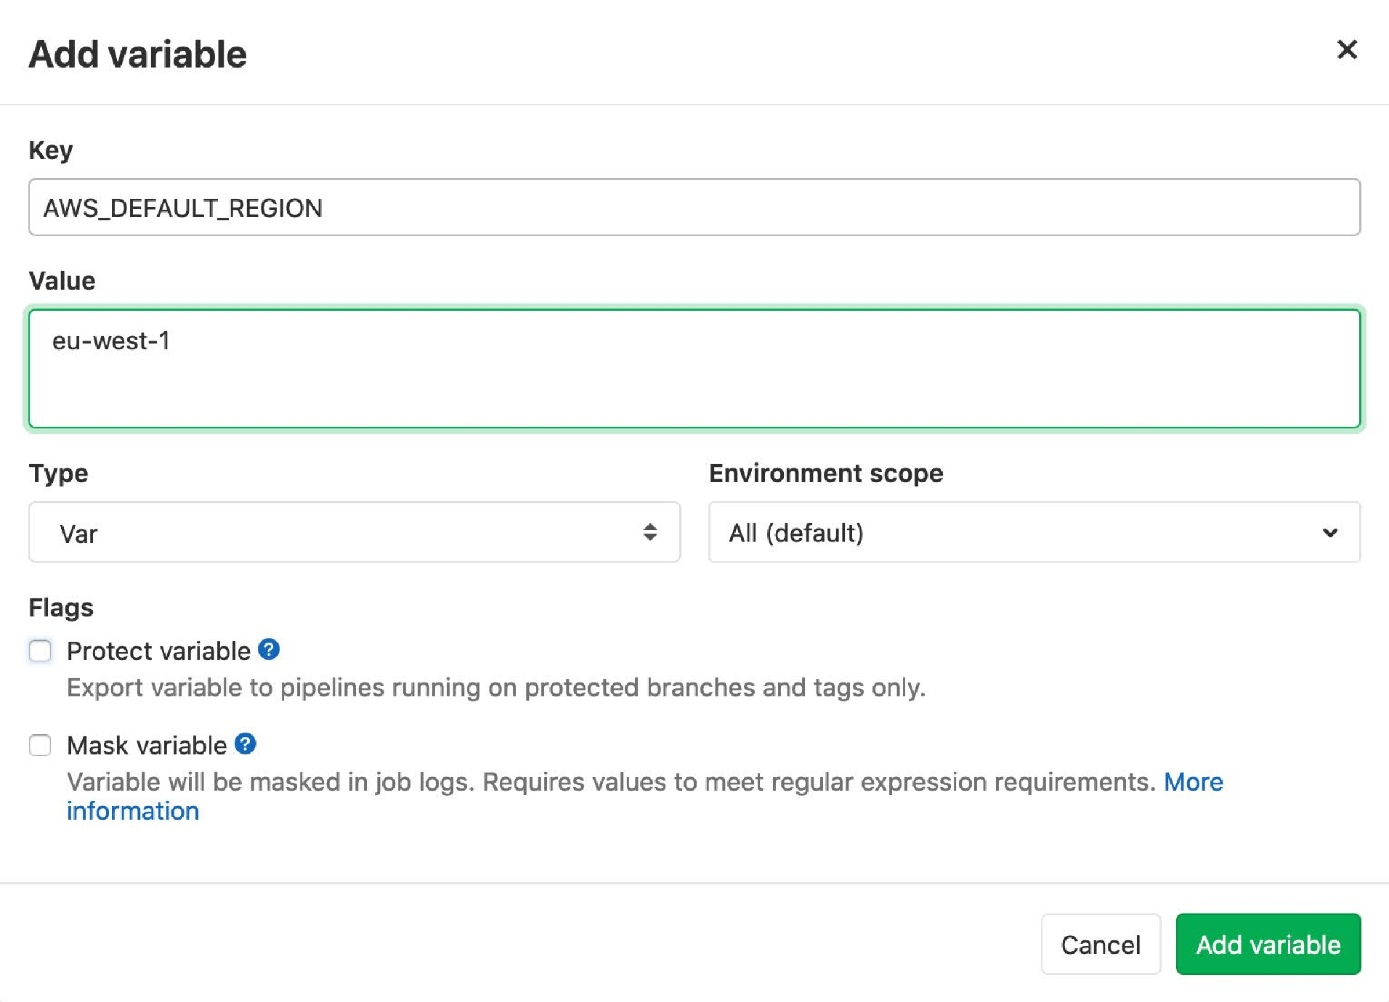Toggle the Protect variable label text
The image size is (1389, 1002).
coord(158,651)
